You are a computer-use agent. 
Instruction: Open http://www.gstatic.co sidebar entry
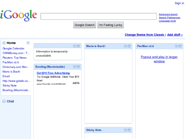point(16,81)
